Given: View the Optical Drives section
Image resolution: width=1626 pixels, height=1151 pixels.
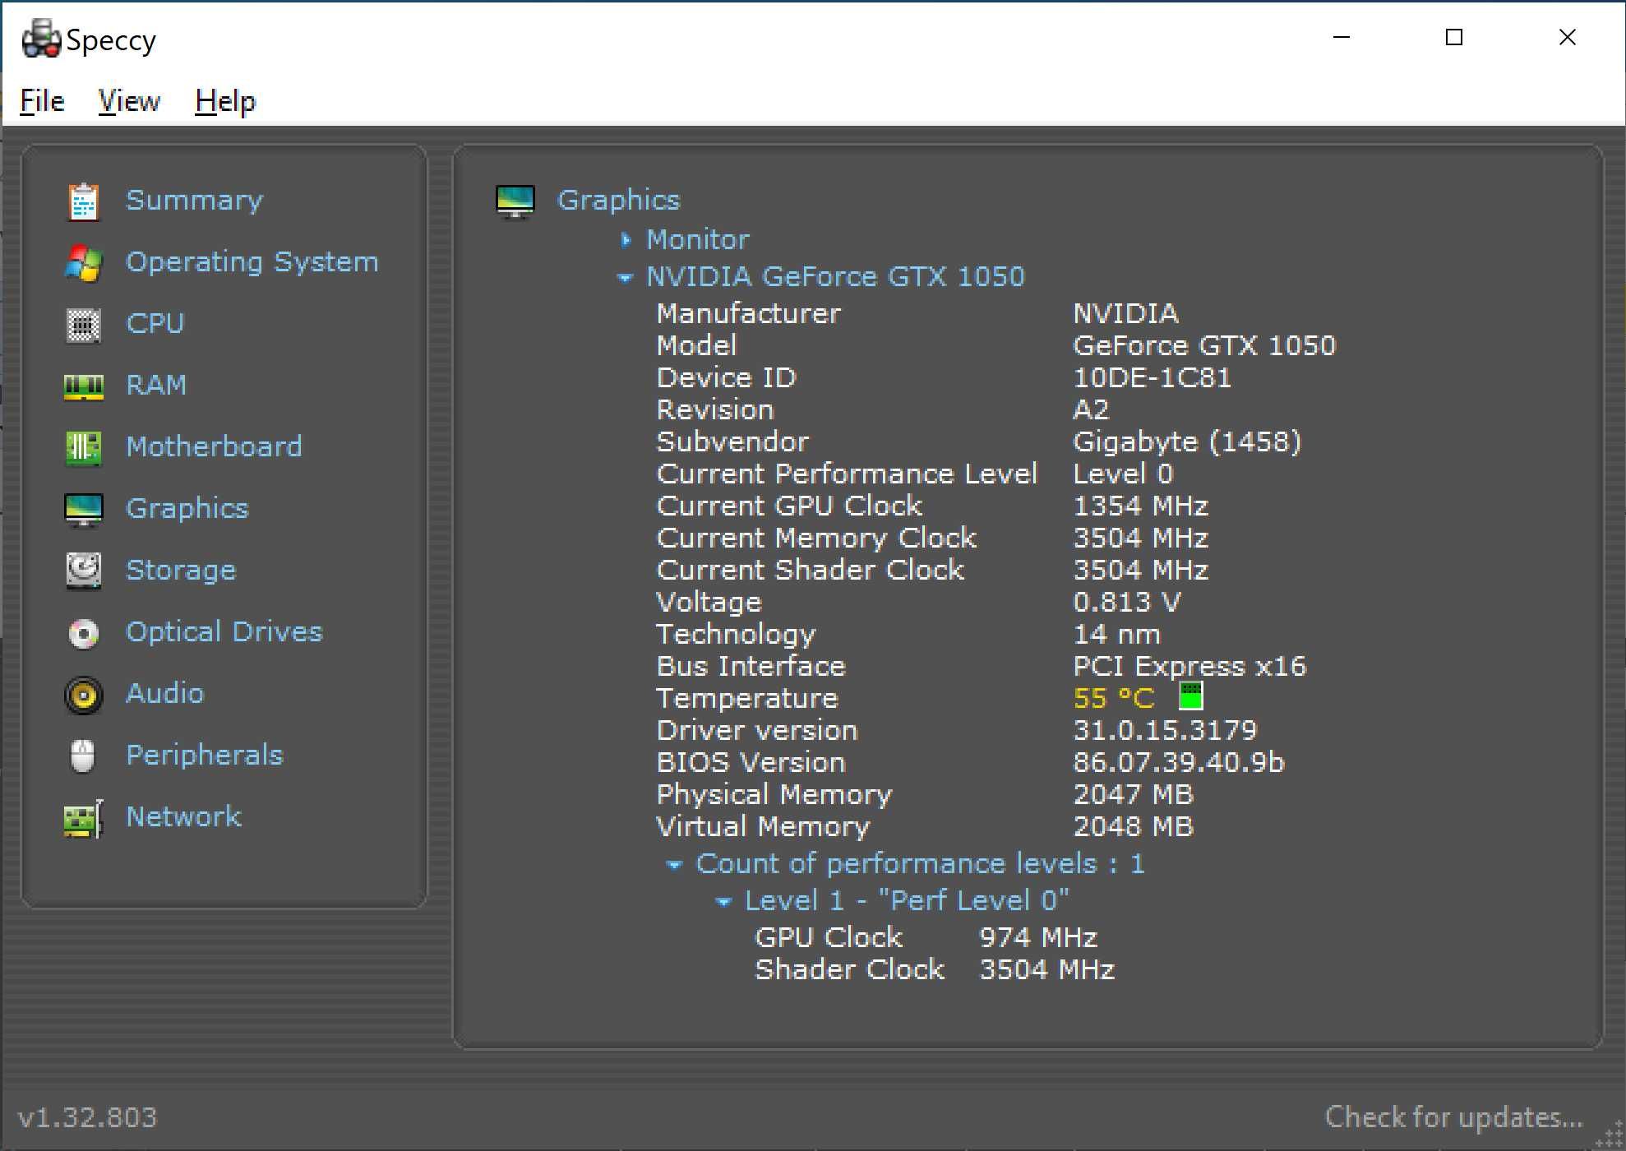Looking at the screenshot, I should coord(224,632).
